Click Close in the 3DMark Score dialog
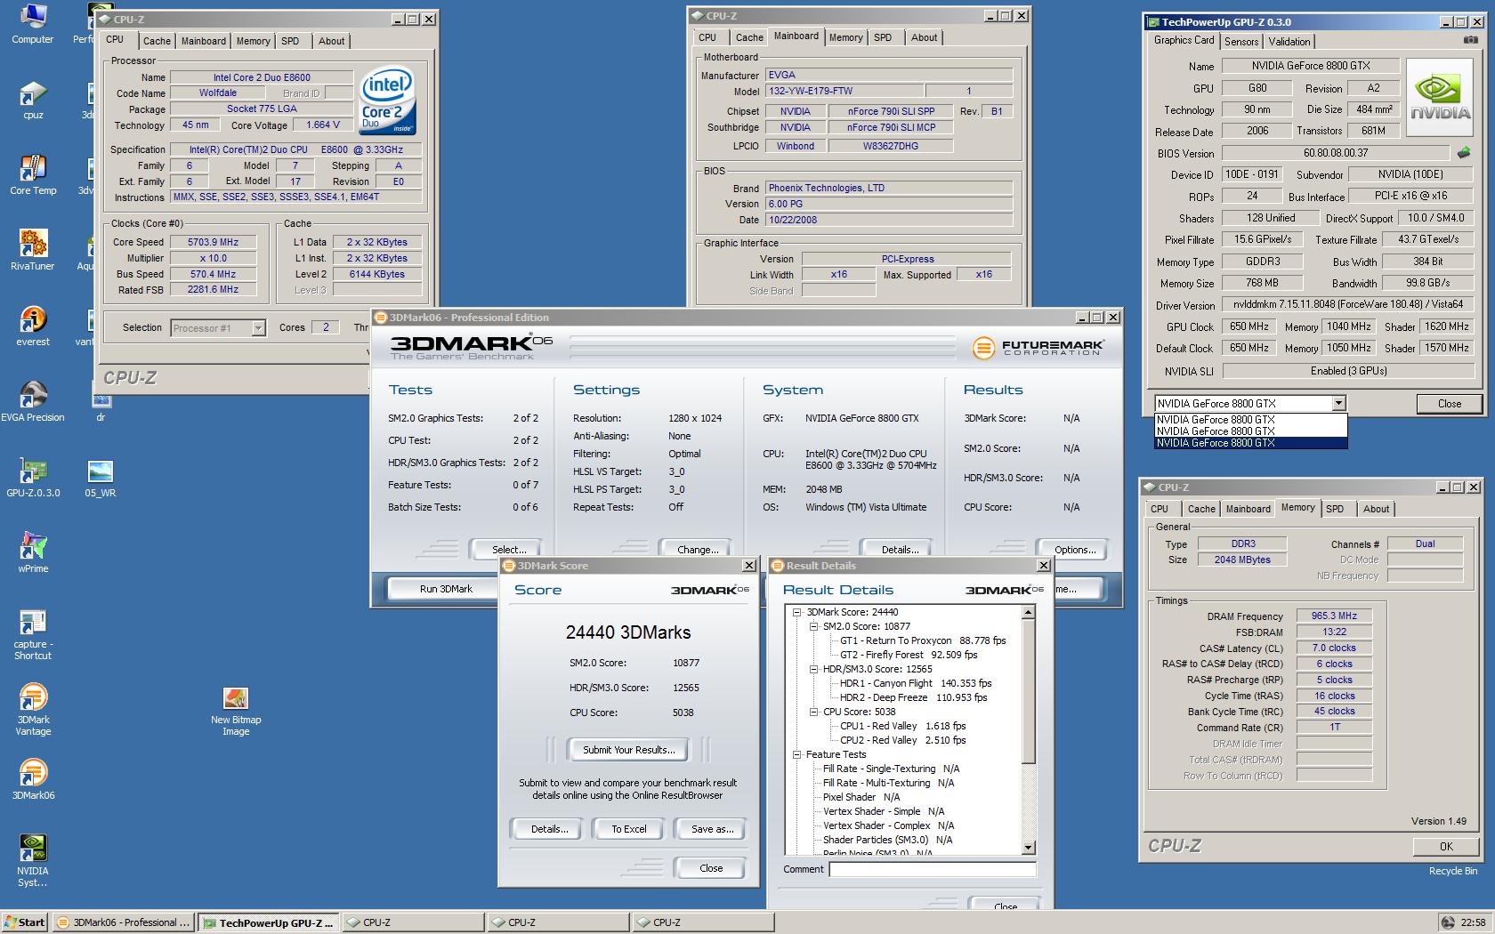This screenshot has width=1495, height=934. point(711,868)
